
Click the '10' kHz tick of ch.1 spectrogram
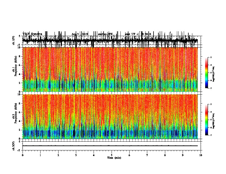[x=19, y=47]
